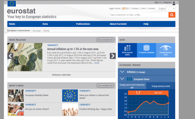Click the orange search magnifier button
This screenshot has width=195, height=119.
(172, 15)
